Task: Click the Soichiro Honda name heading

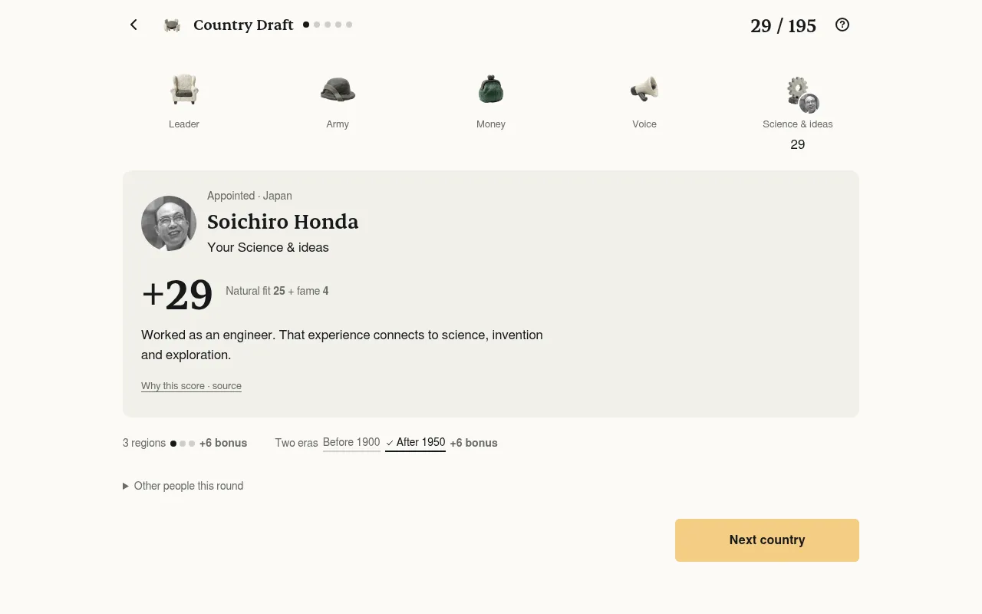Action: pyautogui.click(x=282, y=222)
